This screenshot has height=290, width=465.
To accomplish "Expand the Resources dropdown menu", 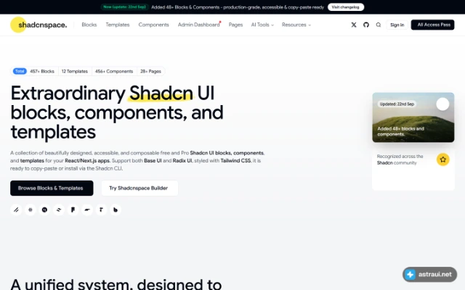I will [x=296, y=25].
